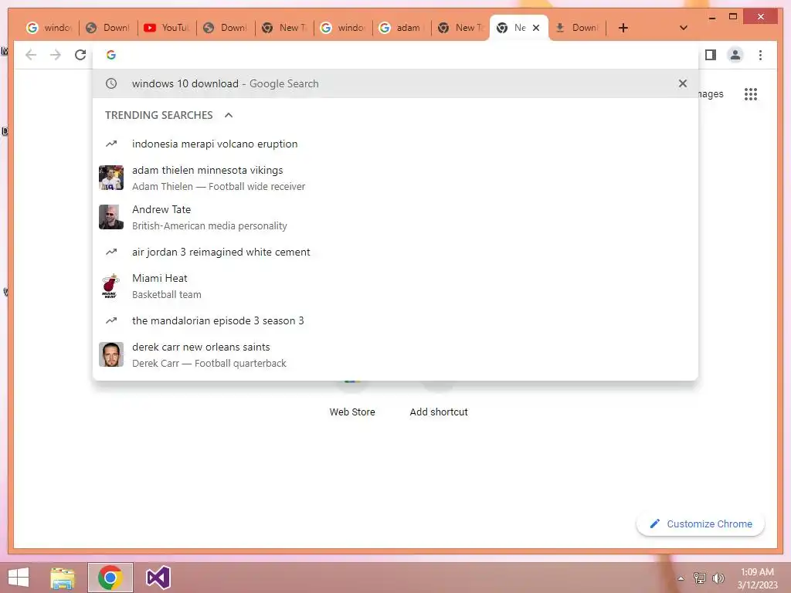Click the Miami Heat logo thumbnail

(x=111, y=286)
